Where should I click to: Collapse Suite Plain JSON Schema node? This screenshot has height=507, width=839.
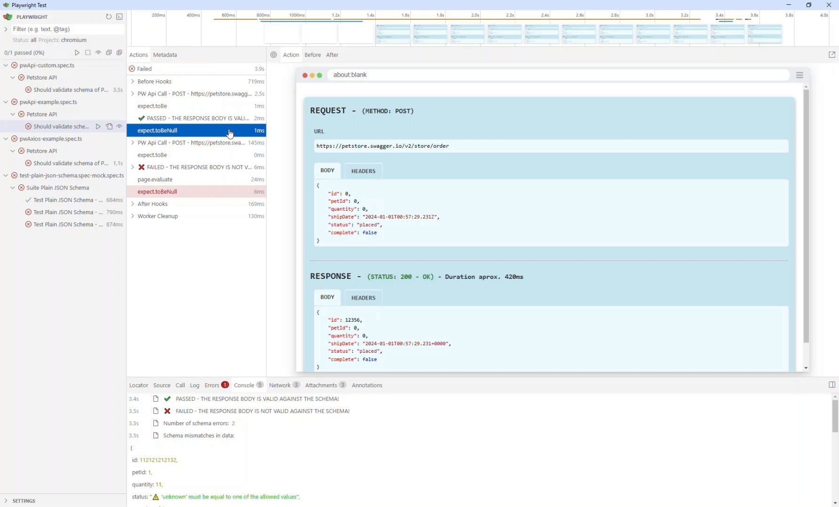tap(13, 188)
